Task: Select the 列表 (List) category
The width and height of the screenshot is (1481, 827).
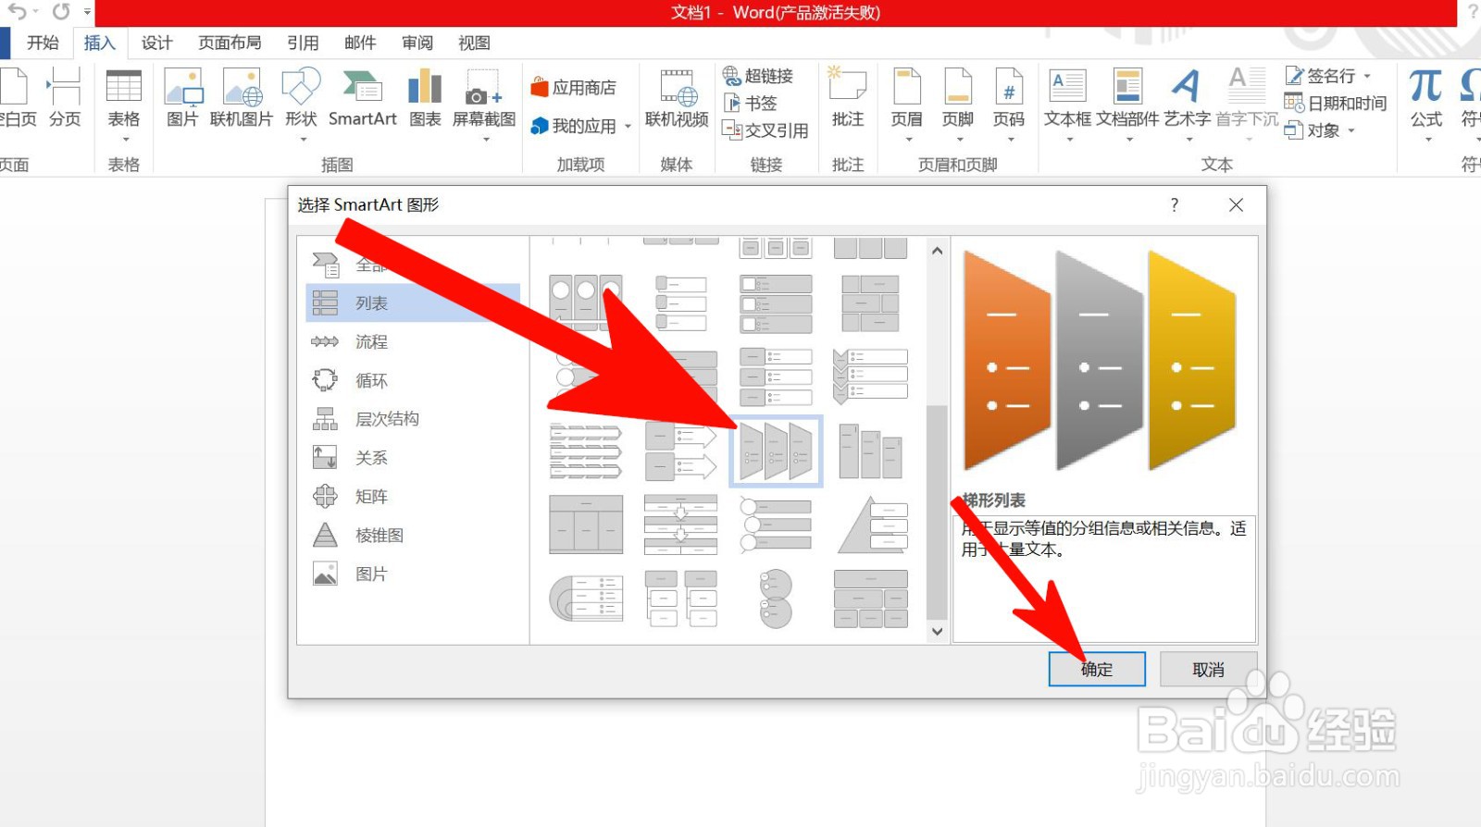Action: point(413,303)
